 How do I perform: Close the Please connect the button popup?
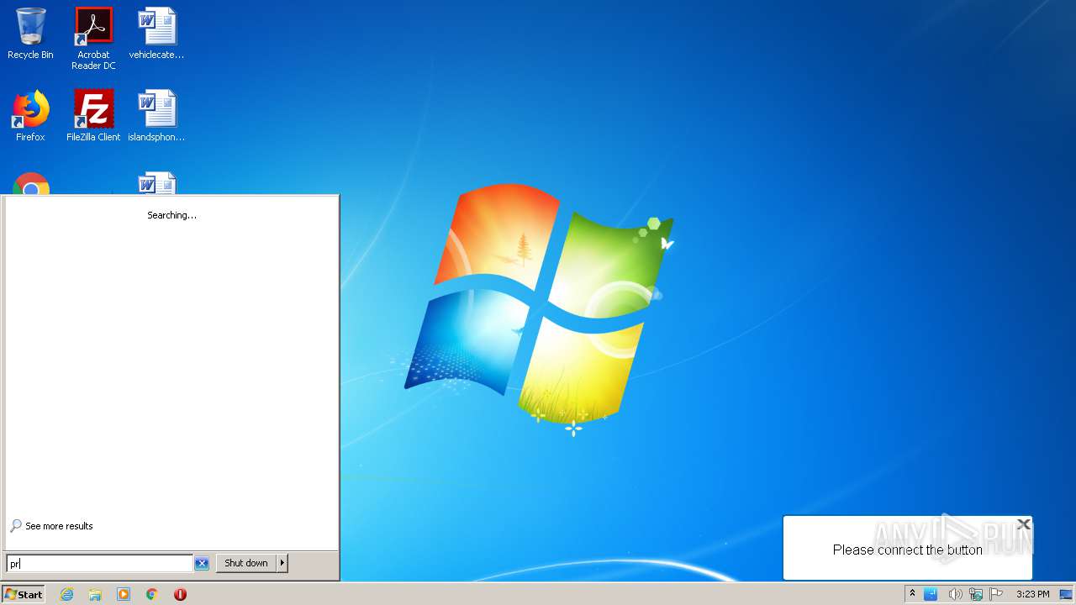pos(1023,524)
